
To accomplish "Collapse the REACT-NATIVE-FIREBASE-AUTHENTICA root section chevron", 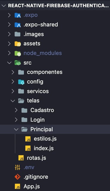I will [x=4, y=6].
